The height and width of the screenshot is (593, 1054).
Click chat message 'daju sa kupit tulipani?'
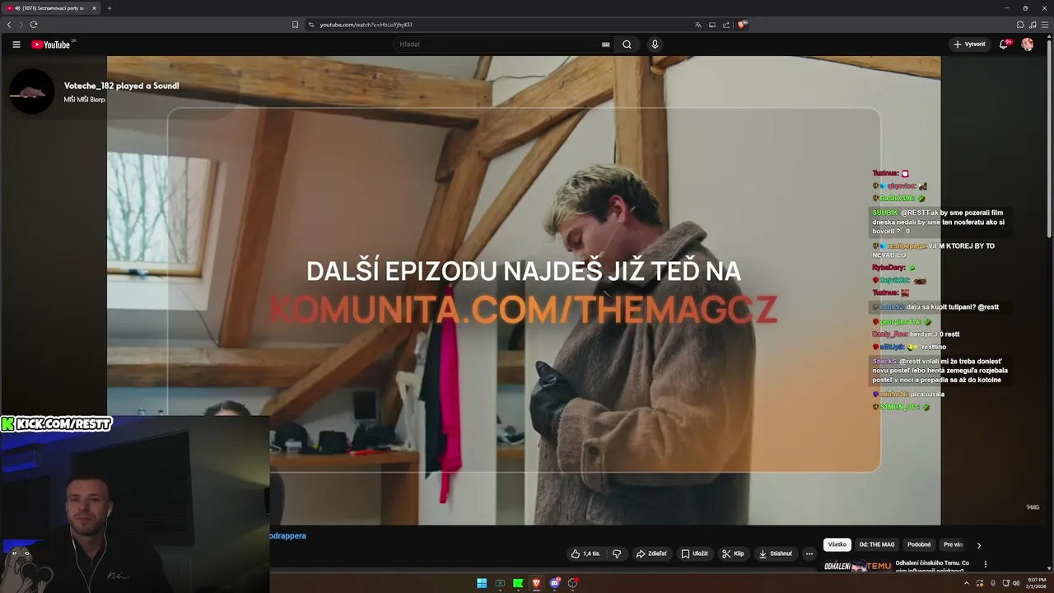(x=939, y=307)
